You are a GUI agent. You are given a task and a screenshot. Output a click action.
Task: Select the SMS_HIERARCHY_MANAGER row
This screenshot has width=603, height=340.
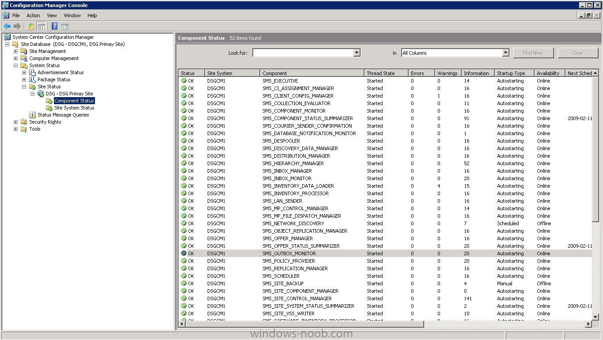point(385,163)
